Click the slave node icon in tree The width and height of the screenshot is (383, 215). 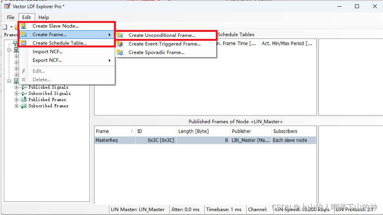[x=16, y=80]
